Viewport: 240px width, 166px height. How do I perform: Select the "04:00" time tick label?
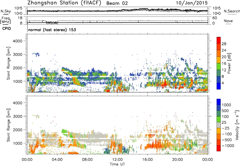[x=57, y=160]
